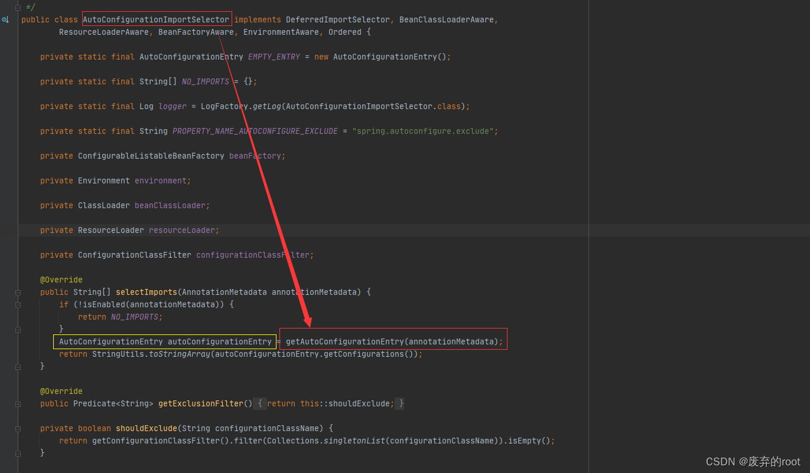
Task: Click the isEmpty method call
Action: pyautogui.click(x=525, y=441)
